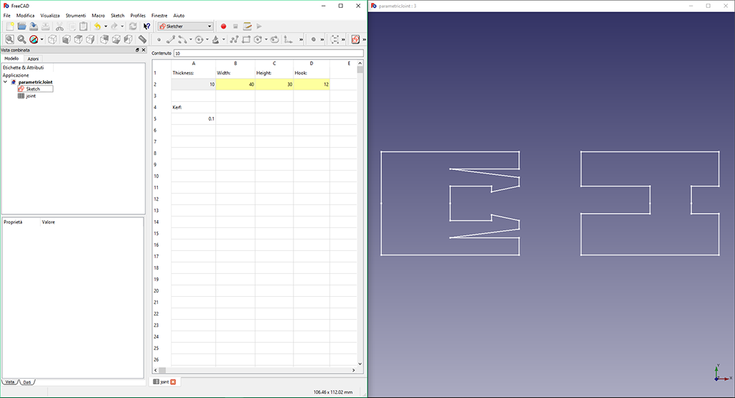
Task: Select the Create Rectangle tool
Action: tap(245, 40)
